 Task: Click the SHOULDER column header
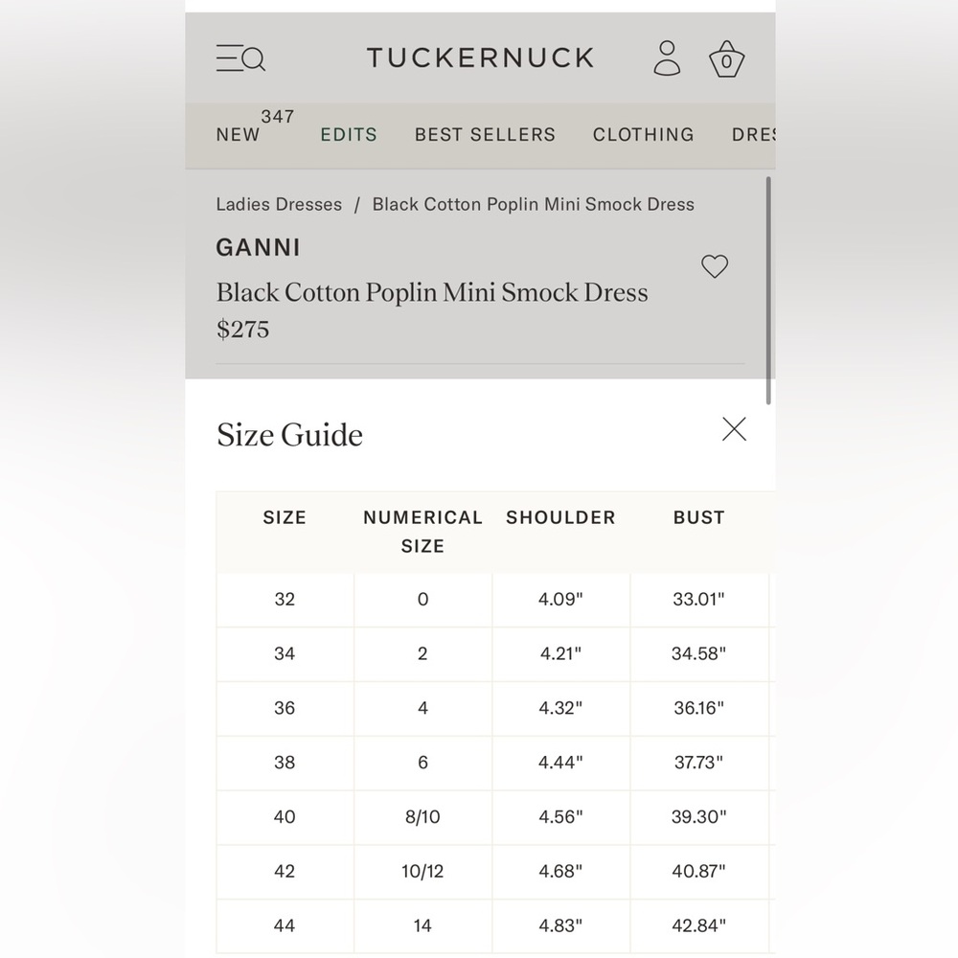pos(560,517)
